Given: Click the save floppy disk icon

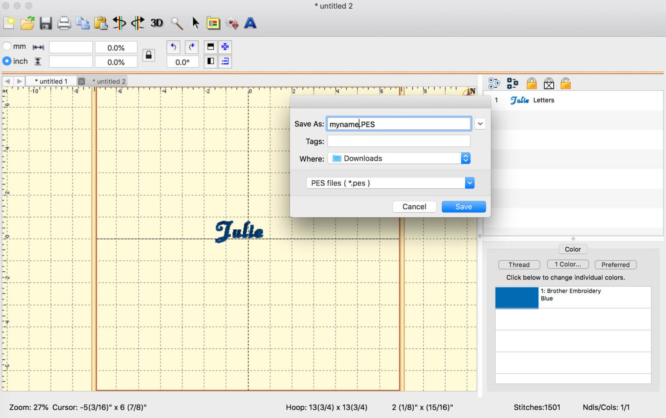Looking at the screenshot, I should tap(46, 23).
